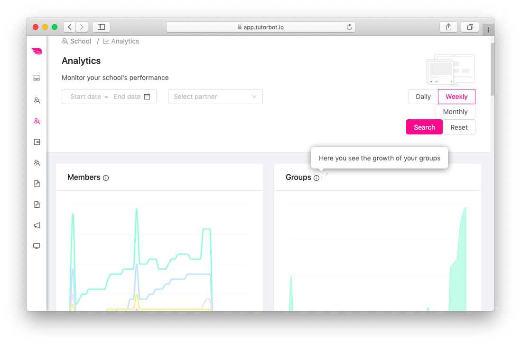
Task: Open the highlighted pink people icon in sidebar
Action: tap(37, 121)
